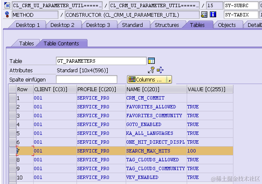Click the SY-TABIX field

point(241,15)
